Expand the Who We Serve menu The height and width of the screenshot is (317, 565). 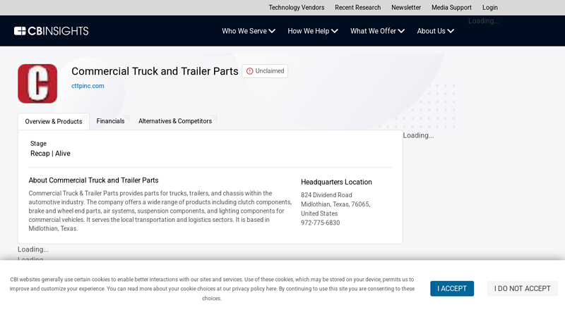pos(249,31)
